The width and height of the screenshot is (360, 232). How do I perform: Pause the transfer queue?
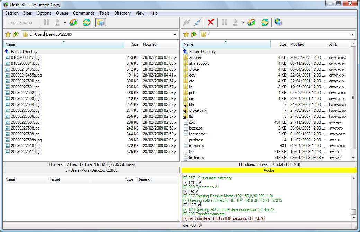[x=46, y=22]
